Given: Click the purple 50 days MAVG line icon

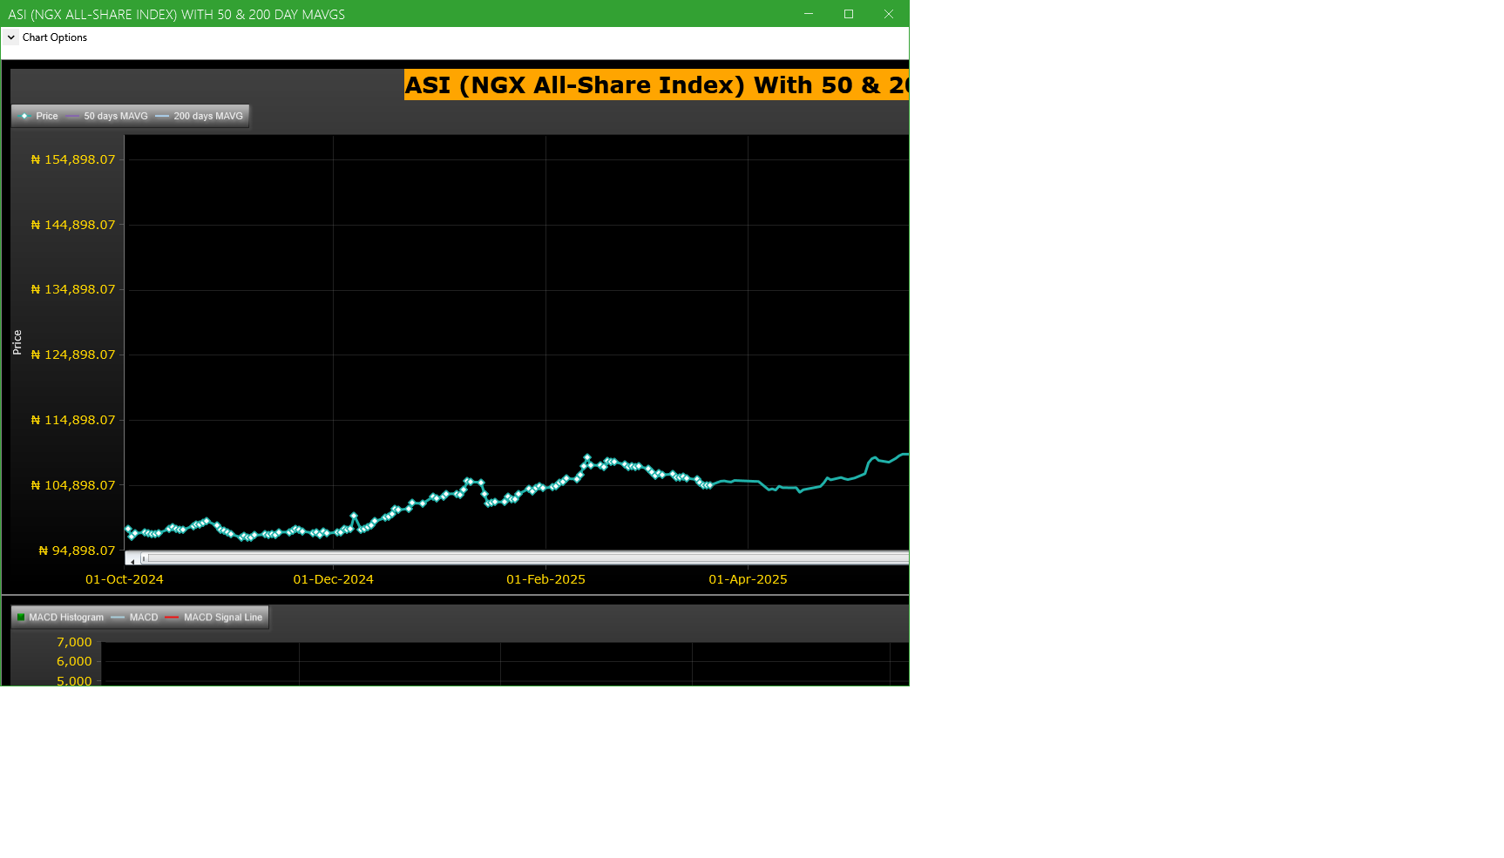Looking at the screenshot, I should tap(74, 116).
